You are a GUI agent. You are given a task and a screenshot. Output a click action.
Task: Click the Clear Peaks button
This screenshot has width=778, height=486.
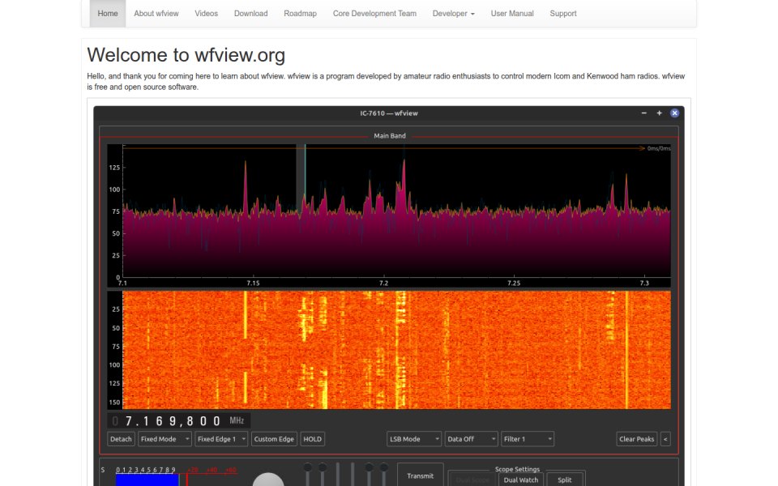tap(637, 439)
